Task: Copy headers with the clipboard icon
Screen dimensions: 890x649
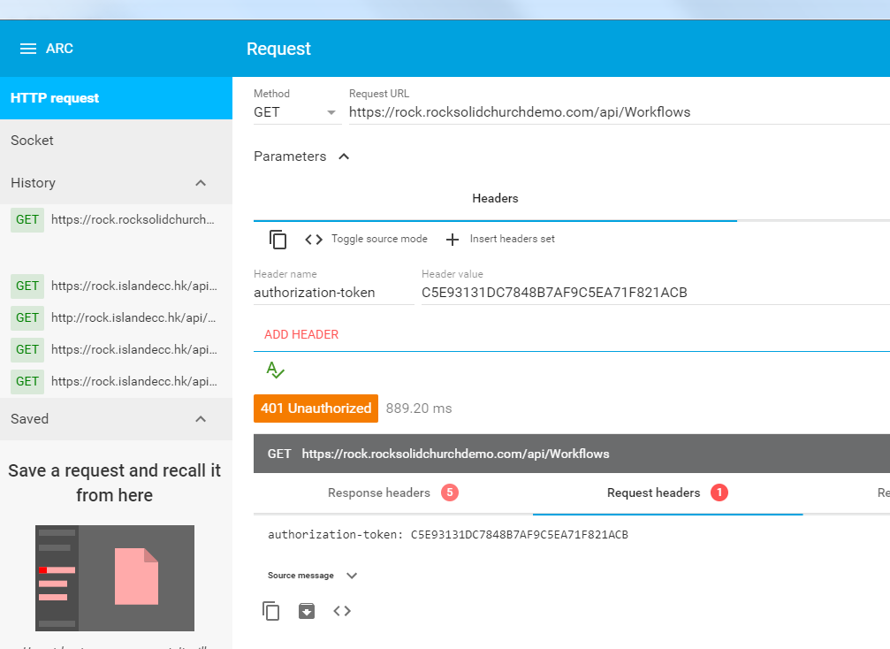Action: point(278,239)
